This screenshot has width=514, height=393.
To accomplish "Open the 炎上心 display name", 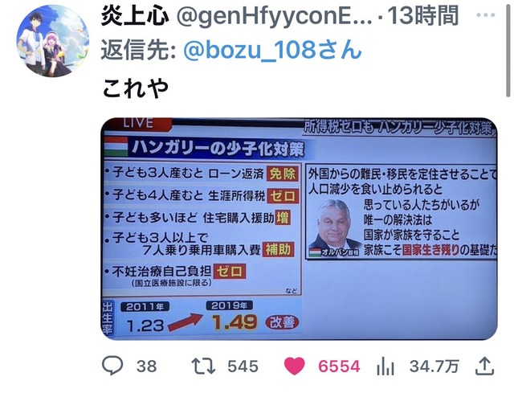I will pos(135,16).
